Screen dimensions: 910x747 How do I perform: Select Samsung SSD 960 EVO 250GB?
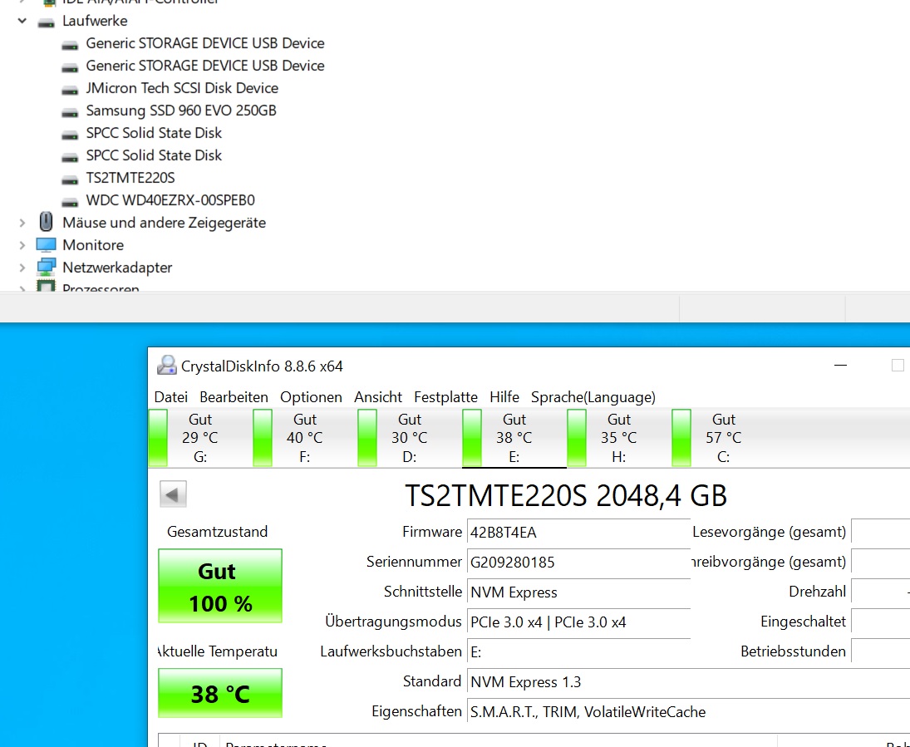181,111
